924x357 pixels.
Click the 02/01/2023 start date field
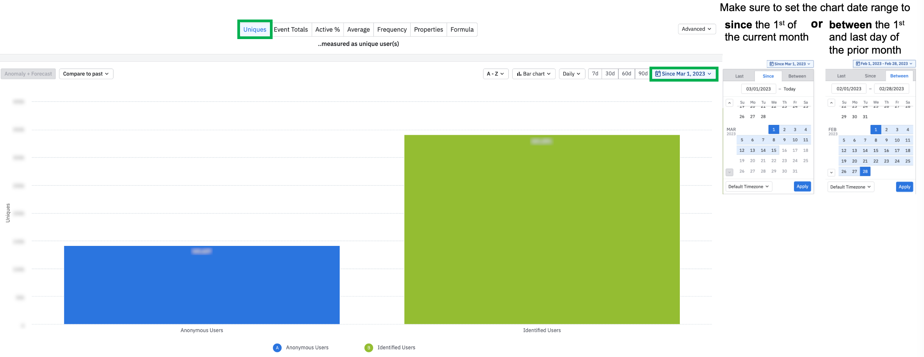tap(849, 89)
